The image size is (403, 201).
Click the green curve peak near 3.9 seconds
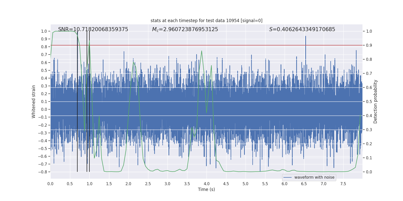pyautogui.click(x=201, y=51)
